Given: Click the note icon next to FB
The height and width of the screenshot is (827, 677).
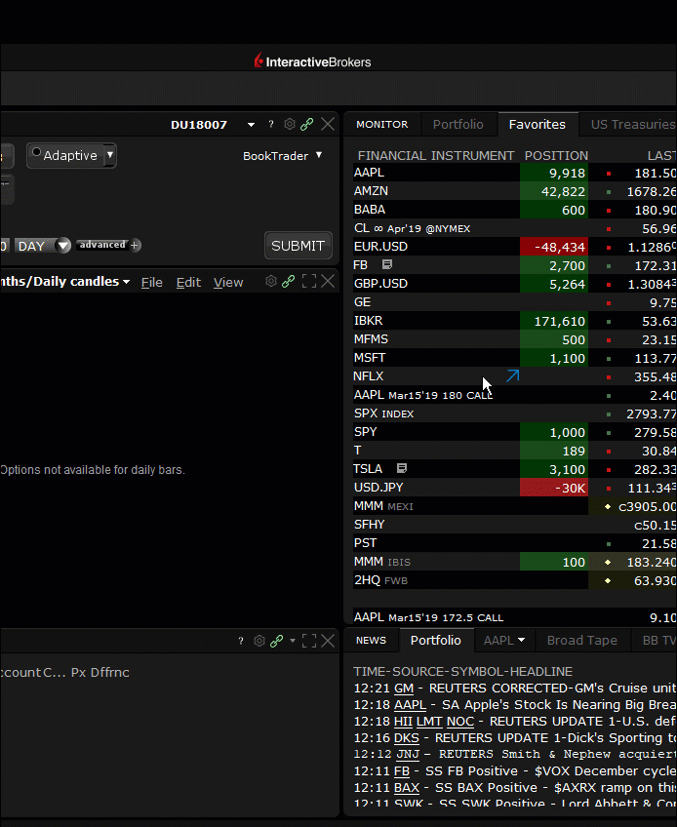Looking at the screenshot, I should (386, 264).
